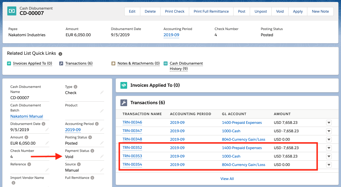
Task: Click the Invoices Applied To quick link icon
Action: click(9, 63)
